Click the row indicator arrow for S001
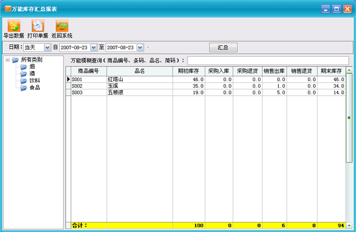356x232 pixels. (68, 79)
